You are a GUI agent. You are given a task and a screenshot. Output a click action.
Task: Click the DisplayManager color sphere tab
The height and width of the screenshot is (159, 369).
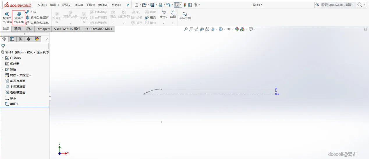(x=37, y=39)
